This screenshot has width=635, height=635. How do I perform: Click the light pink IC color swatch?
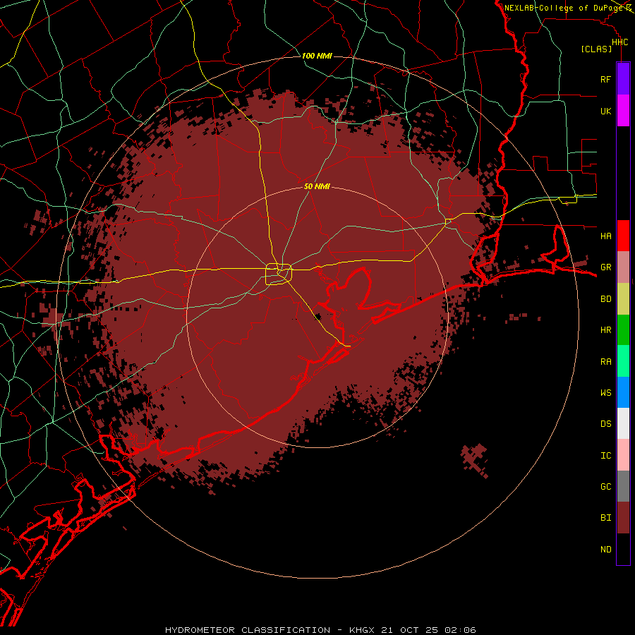click(x=623, y=455)
